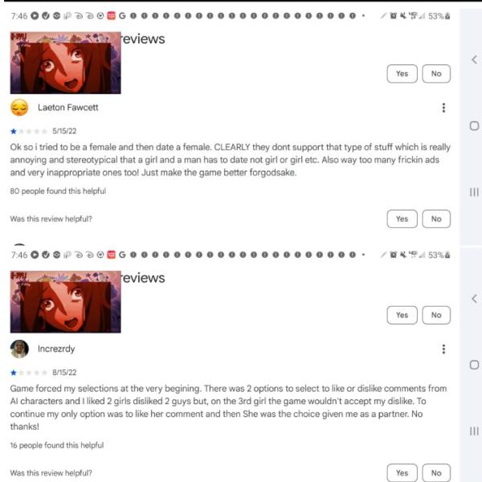
Task: Tap the home button in upper navigation bar
Action: pyautogui.click(x=474, y=126)
